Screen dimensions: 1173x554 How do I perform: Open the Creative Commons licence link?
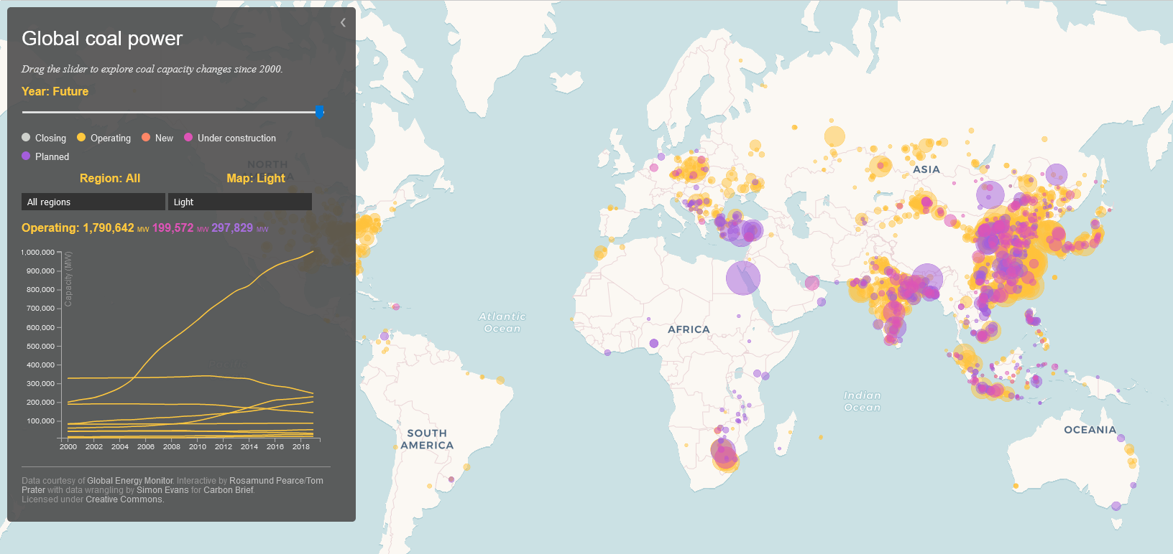point(124,499)
